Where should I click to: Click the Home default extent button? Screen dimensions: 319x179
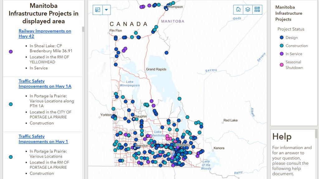pos(238,9)
